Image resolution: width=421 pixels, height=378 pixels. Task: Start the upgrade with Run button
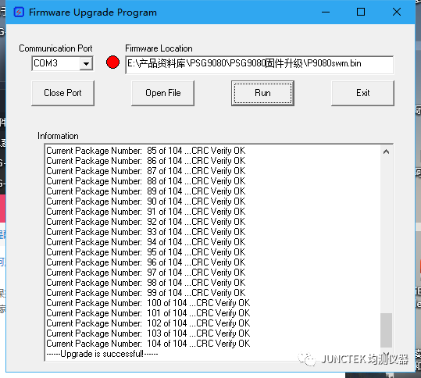click(262, 93)
